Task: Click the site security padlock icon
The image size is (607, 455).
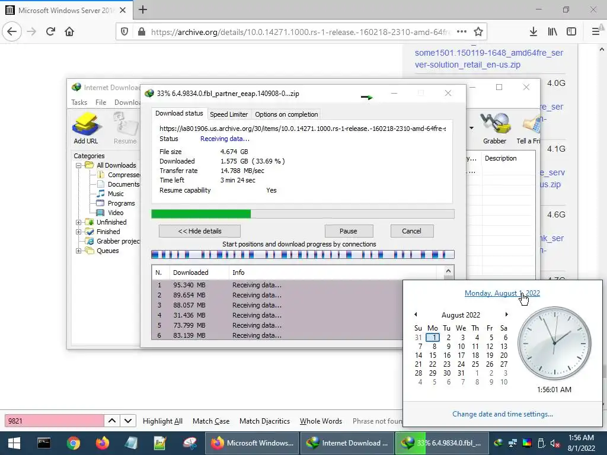Action: 142,32
